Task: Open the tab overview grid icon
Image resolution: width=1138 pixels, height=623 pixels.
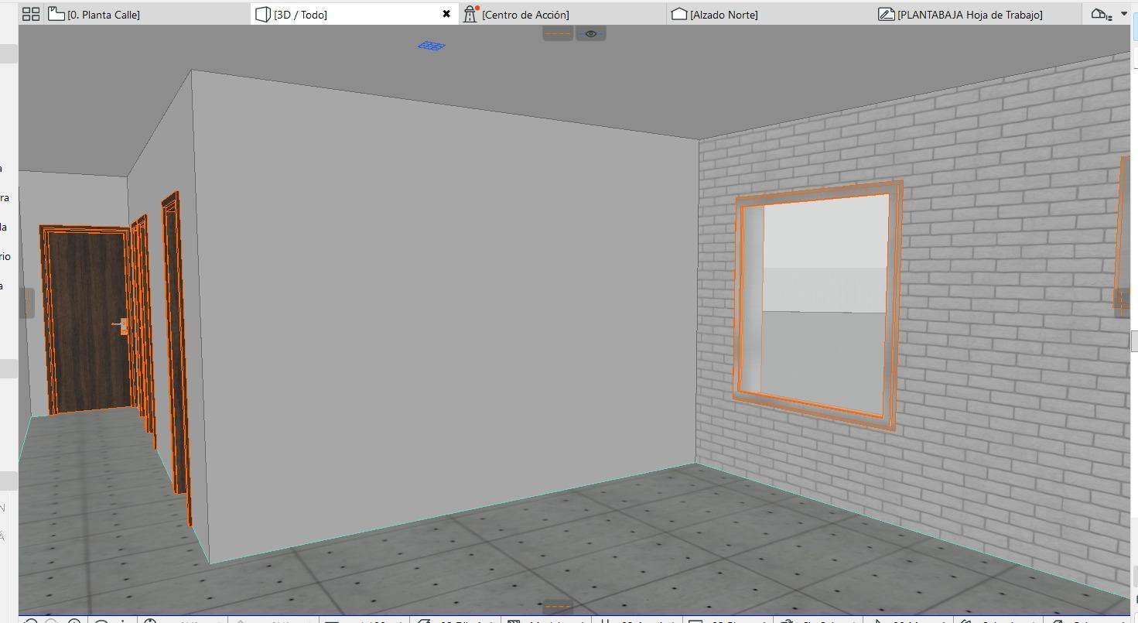Action: tap(31, 14)
